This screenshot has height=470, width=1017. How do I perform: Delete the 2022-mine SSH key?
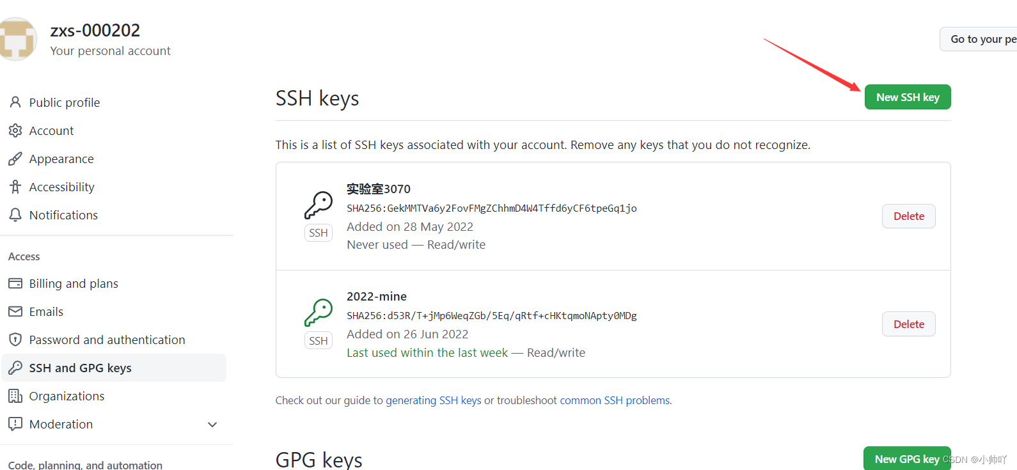(908, 324)
